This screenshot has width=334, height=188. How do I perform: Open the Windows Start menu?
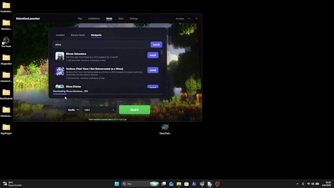[117, 184]
